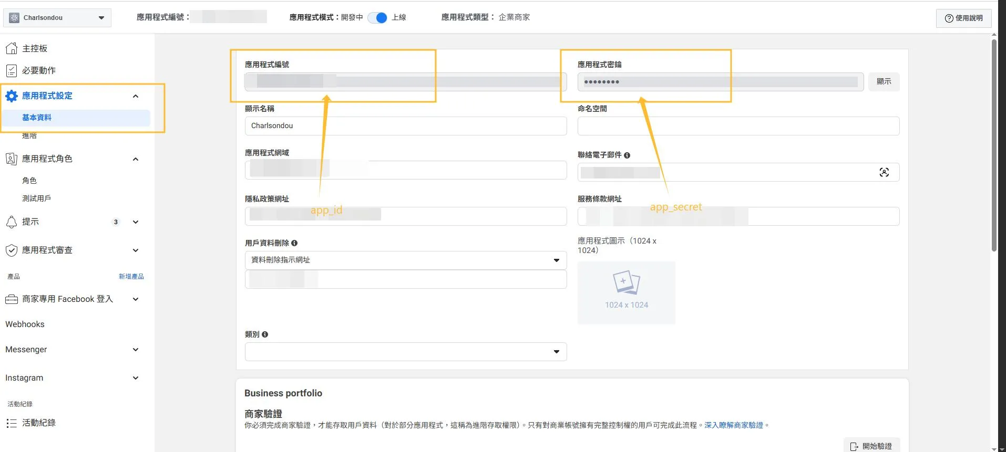Expand 商家專用 Facebook 登入 chevron
Viewport: 1006px width, 452px height.
136,299
